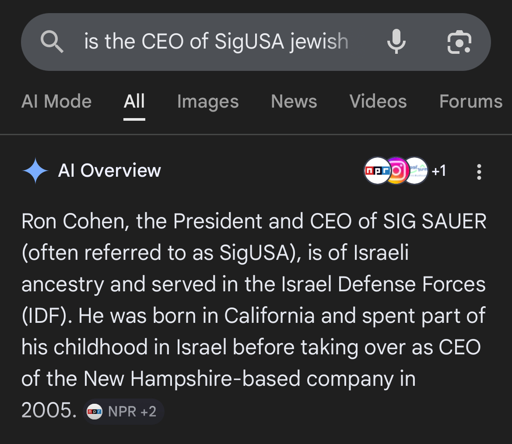Open the NPR source icon beside AI Overview
This screenshot has height=444, width=512.
click(376, 171)
